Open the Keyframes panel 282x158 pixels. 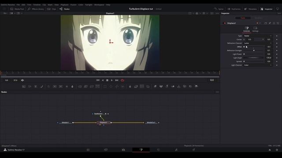(234, 9)
